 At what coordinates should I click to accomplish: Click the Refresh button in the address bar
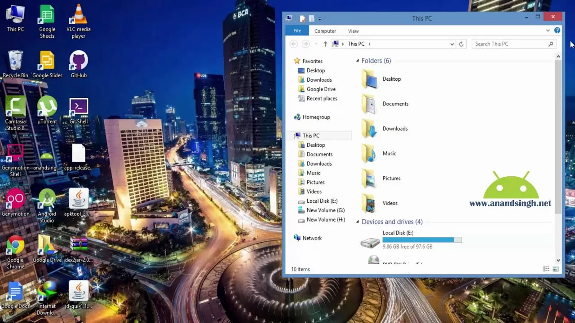click(x=461, y=44)
